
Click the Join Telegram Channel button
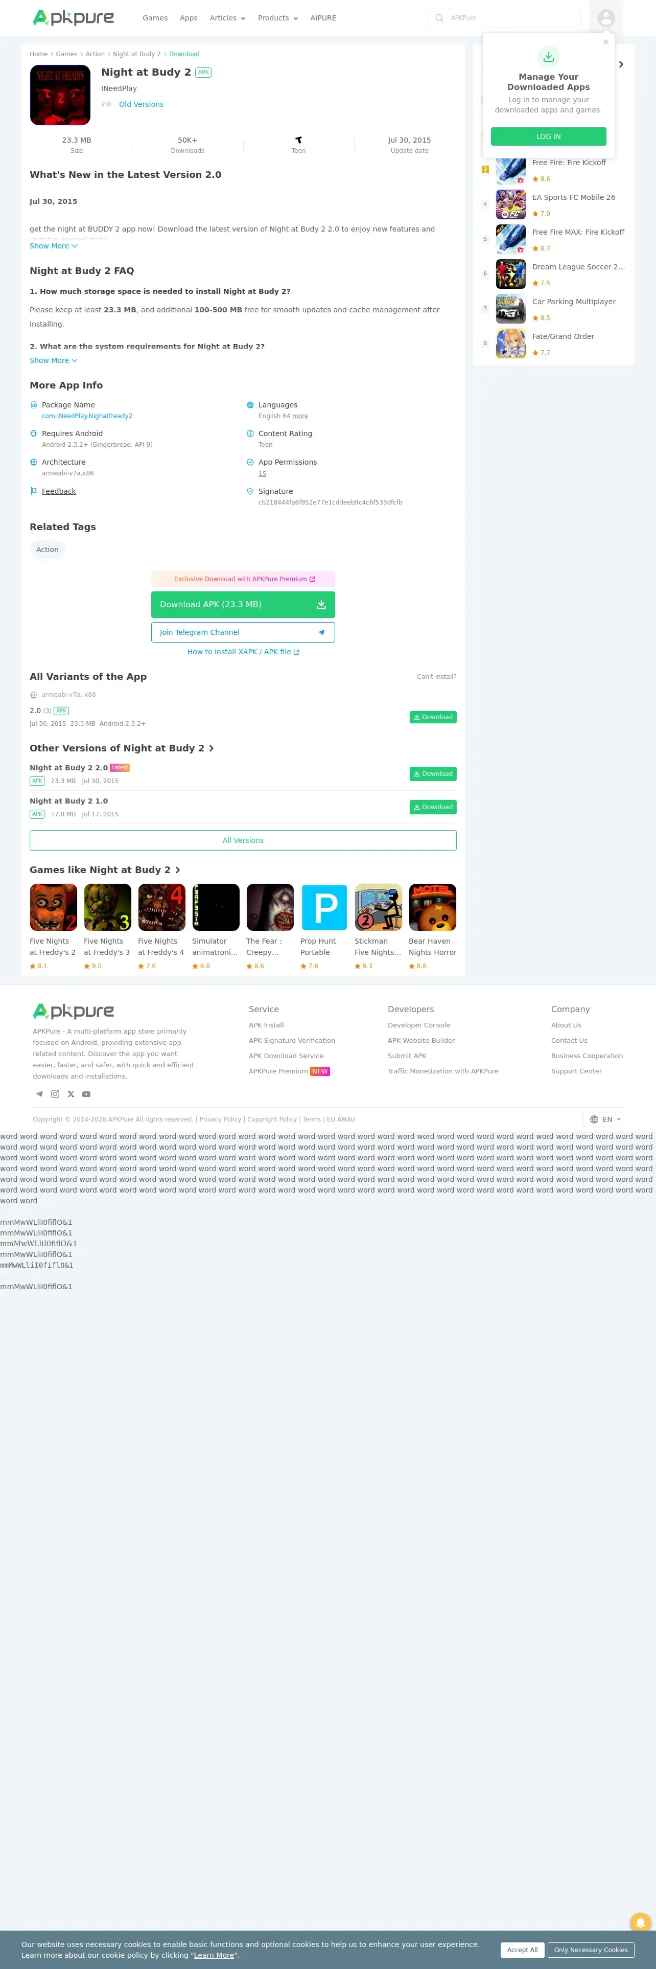[243, 632]
